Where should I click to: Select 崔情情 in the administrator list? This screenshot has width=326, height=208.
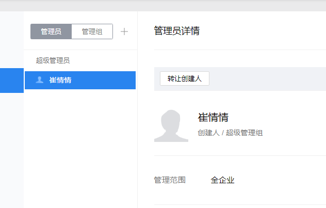pyautogui.click(x=60, y=80)
